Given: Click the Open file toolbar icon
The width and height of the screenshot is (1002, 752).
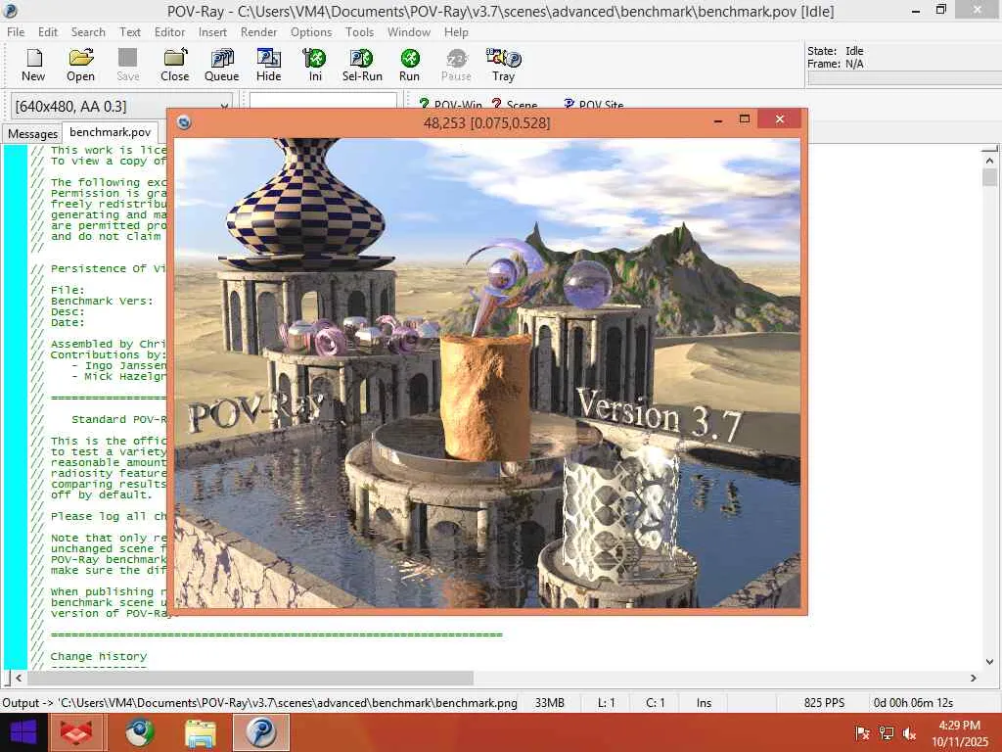Looking at the screenshot, I should 80,65.
